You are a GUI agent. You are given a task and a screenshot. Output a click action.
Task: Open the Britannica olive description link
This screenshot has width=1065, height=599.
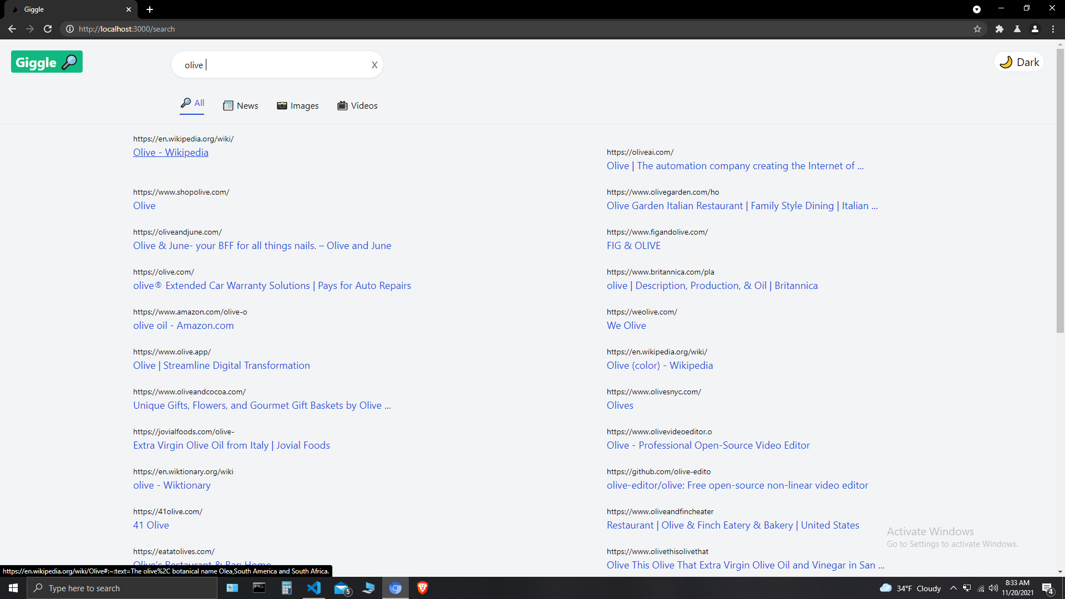tap(712, 286)
